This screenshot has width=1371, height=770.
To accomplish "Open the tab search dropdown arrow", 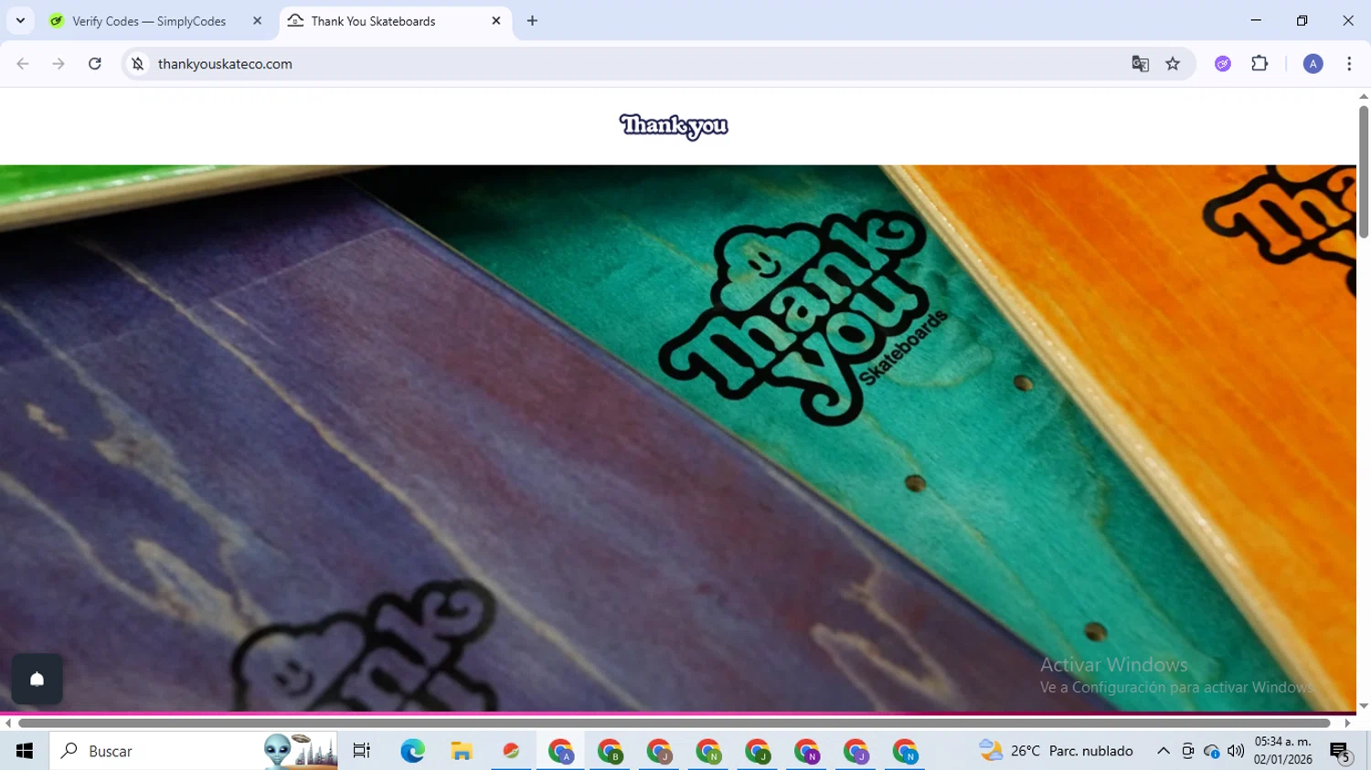I will pos(20,20).
